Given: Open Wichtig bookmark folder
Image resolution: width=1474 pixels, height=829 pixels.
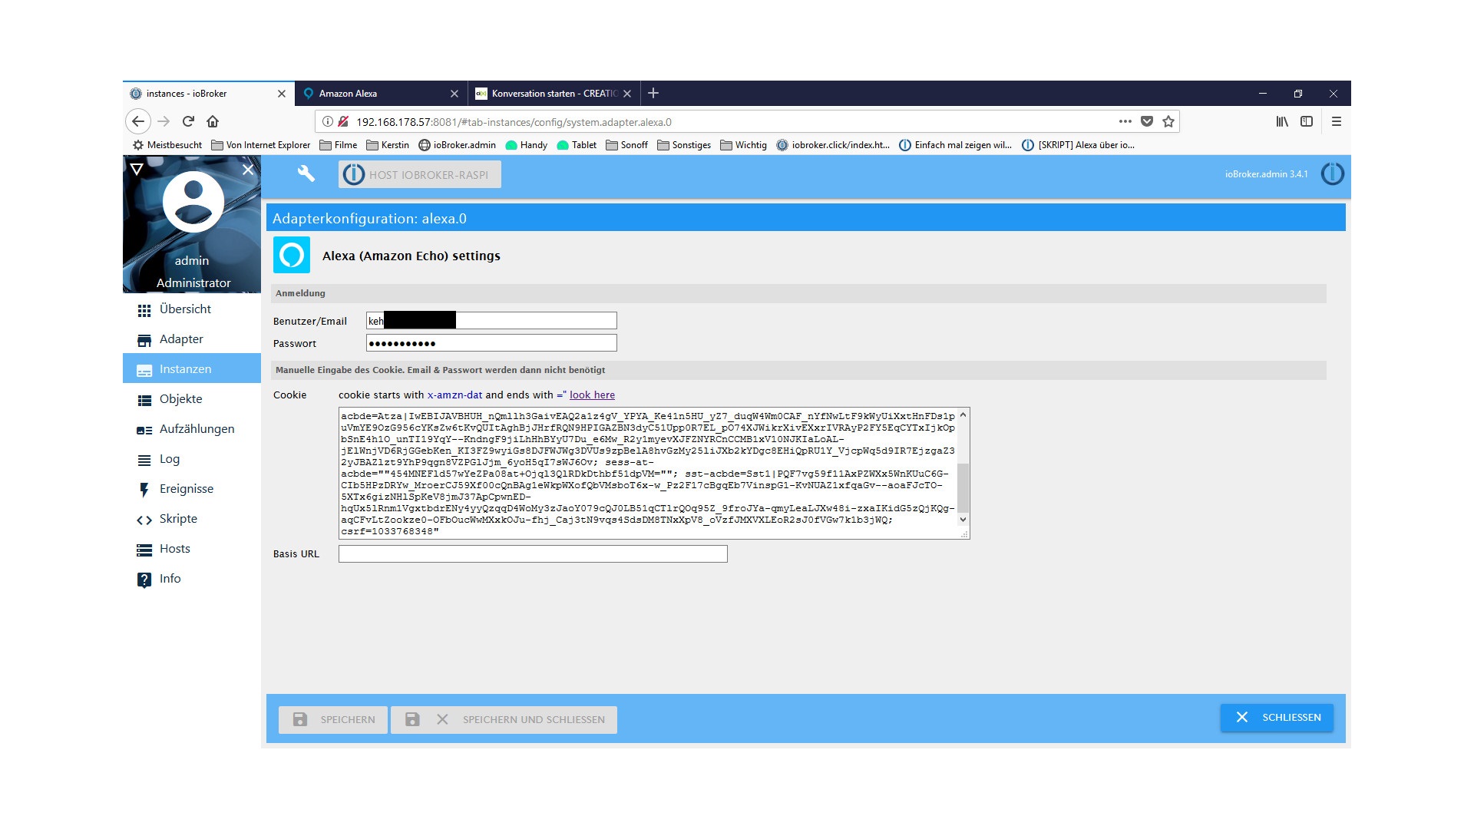Looking at the screenshot, I should coord(744,145).
